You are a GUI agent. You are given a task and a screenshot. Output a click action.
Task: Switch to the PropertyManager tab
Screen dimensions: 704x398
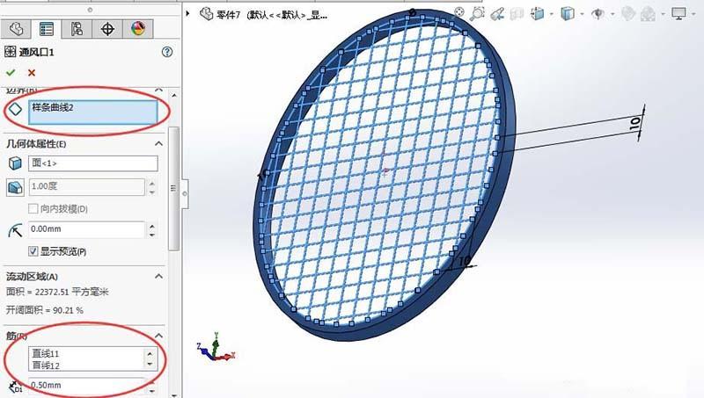[47, 29]
